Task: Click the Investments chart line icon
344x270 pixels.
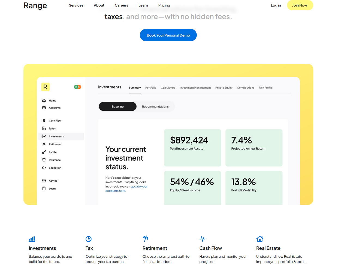Action: click(44, 136)
